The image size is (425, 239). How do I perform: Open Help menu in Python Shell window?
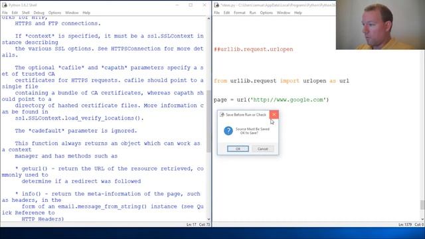click(86, 13)
